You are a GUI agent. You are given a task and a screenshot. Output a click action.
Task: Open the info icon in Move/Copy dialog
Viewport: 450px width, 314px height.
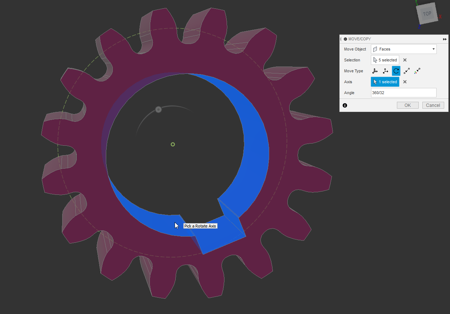point(345,105)
